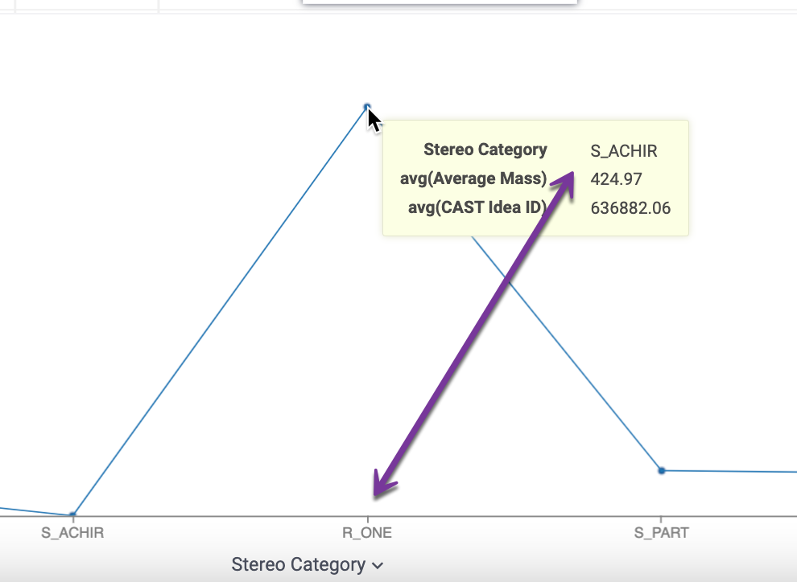Select the peak data point above R_ONE
The height and width of the screenshot is (582, 797).
coord(368,107)
